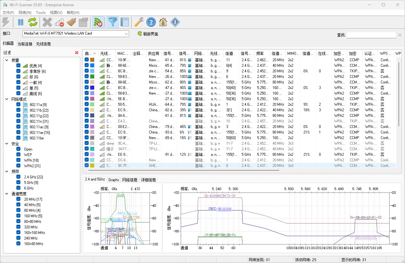Screen dimensions: 405x263
Task: Click the broom cleanup toolbar icon
Action: (71, 22)
